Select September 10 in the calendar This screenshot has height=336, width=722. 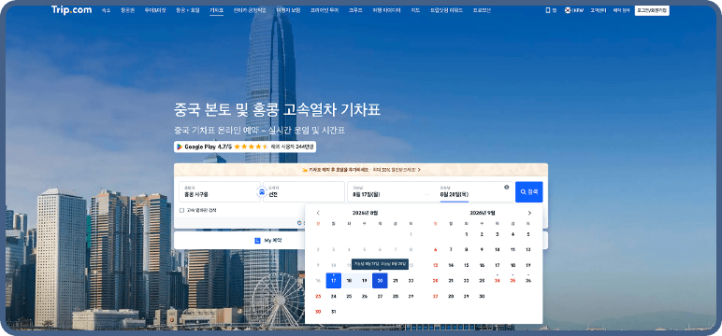497,249
